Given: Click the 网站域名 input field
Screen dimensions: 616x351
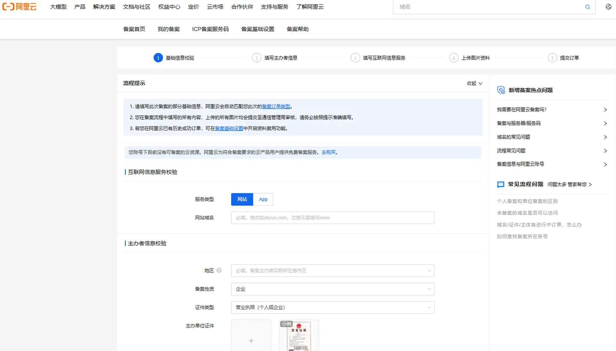Looking at the screenshot, I should tap(333, 218).
